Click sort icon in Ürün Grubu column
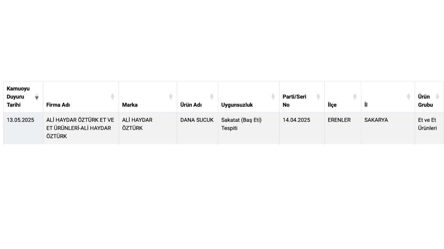Viewport: 444px width, 249px height. (x=437, y=97)
